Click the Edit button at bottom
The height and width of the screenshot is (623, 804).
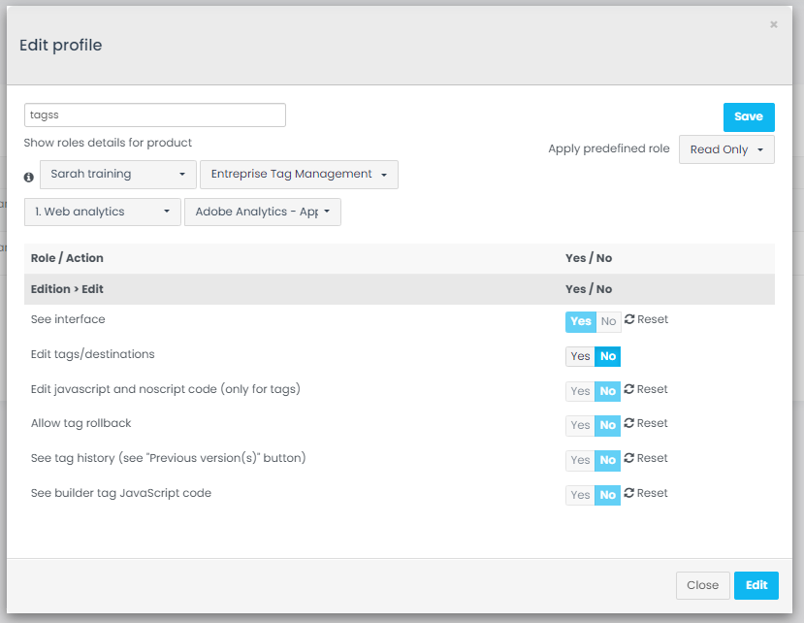(x=756, y=585)
